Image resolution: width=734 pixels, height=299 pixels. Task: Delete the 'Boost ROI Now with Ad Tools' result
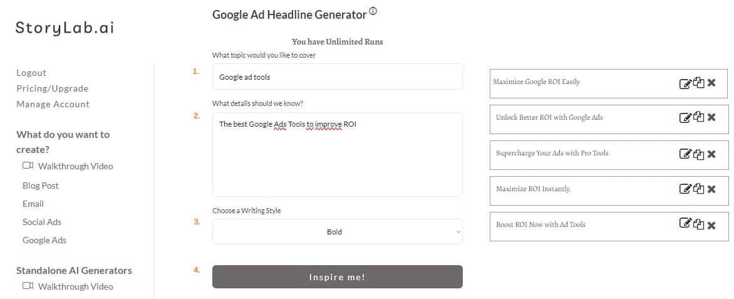711,226
